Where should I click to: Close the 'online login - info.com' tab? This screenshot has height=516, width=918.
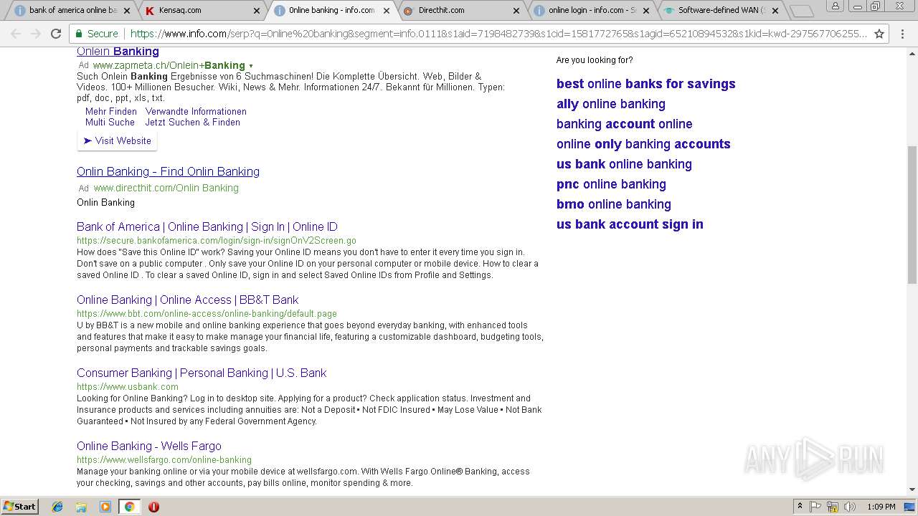pos(646,11)
